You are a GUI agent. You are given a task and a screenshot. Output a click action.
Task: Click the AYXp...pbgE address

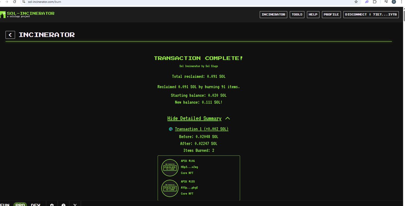[189, 187]
